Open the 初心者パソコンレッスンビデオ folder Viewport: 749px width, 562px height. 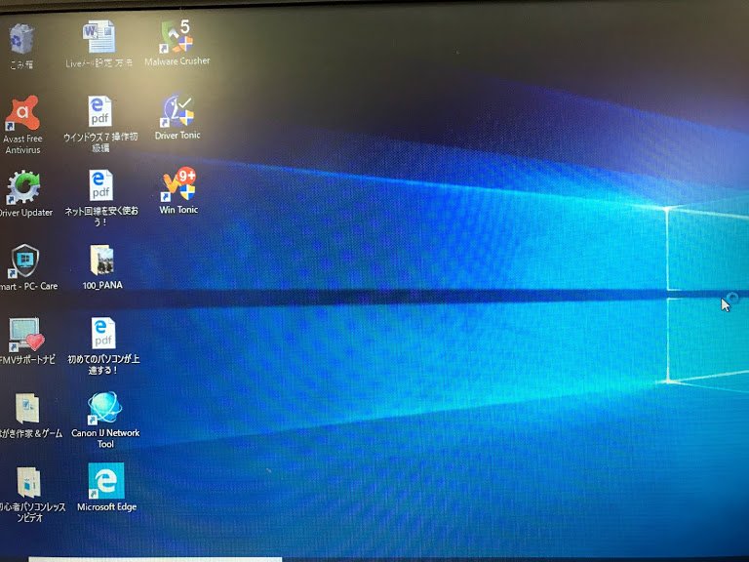tap(28, 483)
